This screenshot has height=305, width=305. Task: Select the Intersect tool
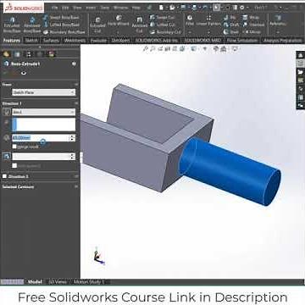click(x=253, y=25)
